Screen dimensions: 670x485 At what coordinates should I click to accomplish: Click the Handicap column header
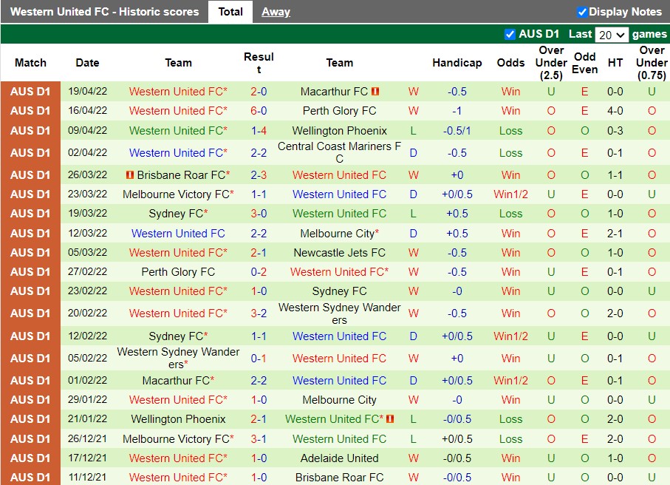[x=457, y=63]
